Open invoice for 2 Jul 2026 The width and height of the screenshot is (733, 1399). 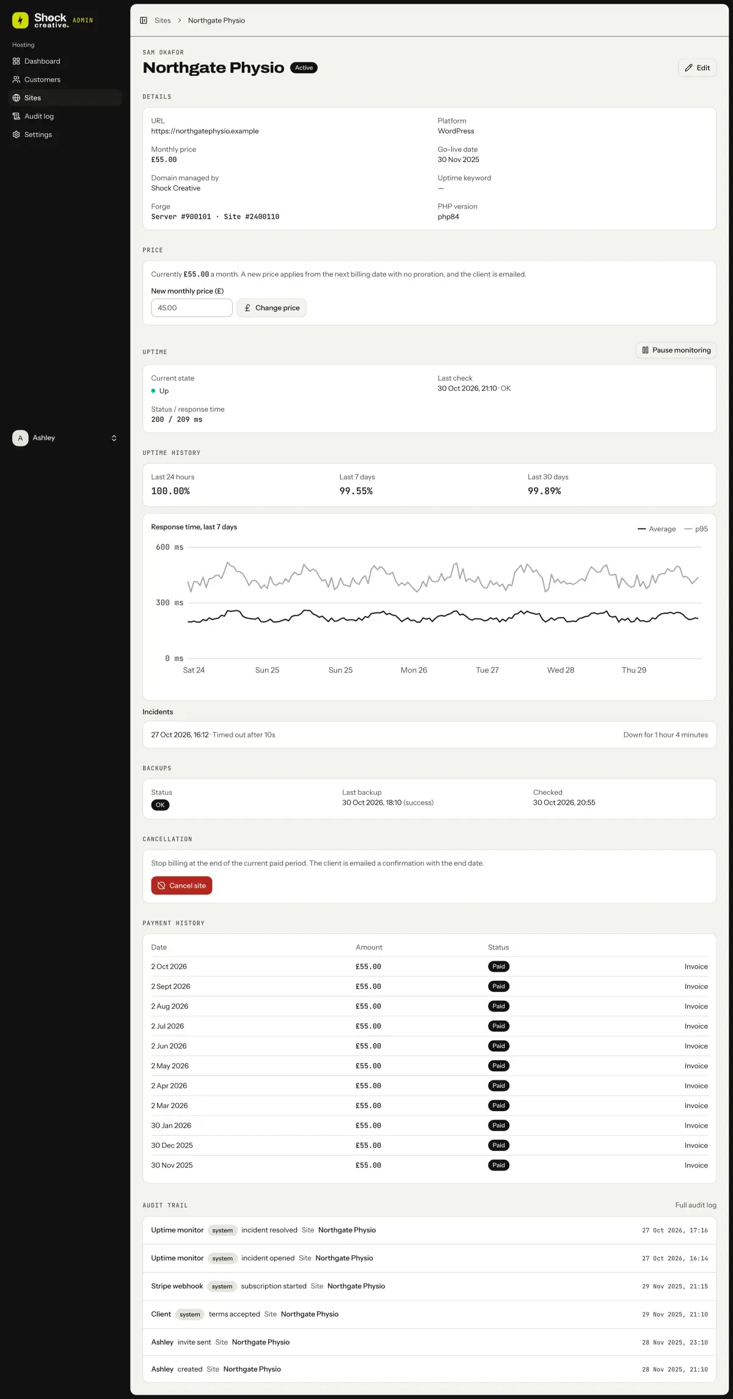[696, 1026]
